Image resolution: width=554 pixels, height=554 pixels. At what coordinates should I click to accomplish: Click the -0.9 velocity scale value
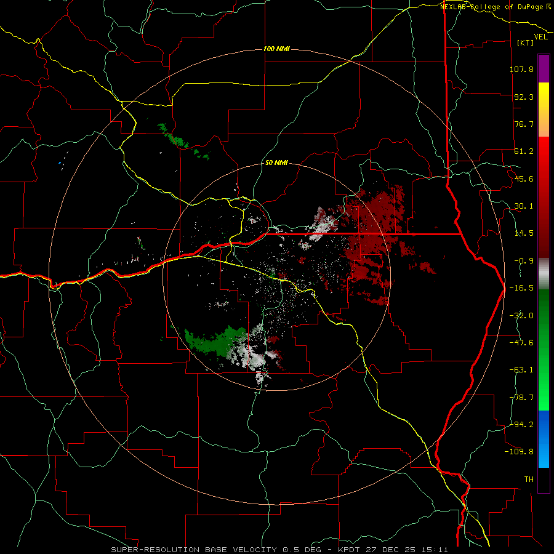pos(524,261)
